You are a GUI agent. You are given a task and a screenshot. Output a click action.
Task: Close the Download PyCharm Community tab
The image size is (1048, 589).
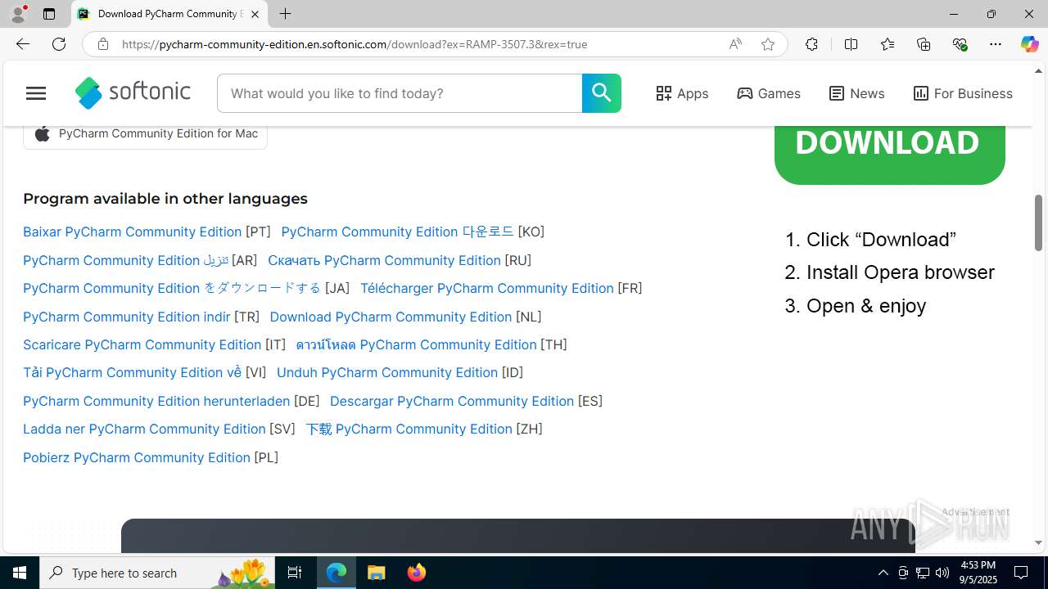point(255,14)
